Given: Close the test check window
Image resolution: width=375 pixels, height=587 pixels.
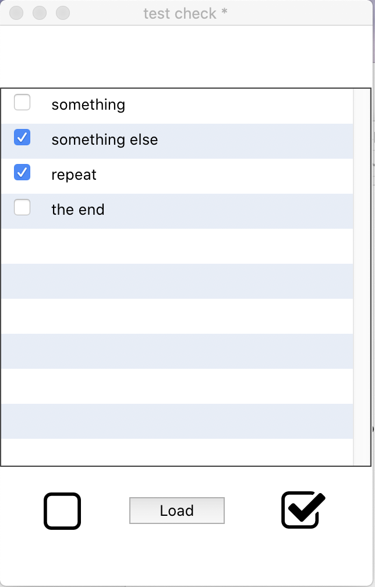Looking at the screenshot, I should click(x=16, y=13).
